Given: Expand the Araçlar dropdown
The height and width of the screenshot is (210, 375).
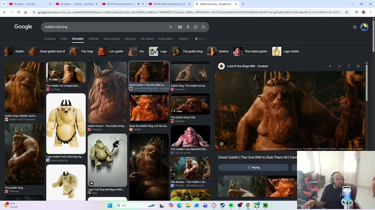Looking at the screenshot, I should (185, 39).
